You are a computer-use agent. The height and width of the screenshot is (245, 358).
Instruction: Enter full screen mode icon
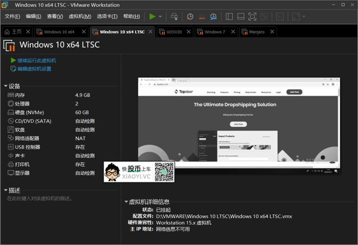coord(252,16)
